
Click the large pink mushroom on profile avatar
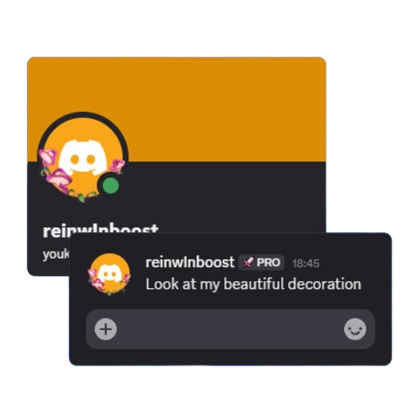click(59, 178)
